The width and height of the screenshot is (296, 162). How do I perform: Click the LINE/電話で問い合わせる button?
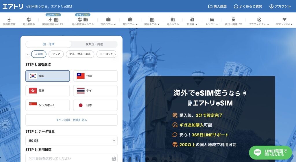271,152
